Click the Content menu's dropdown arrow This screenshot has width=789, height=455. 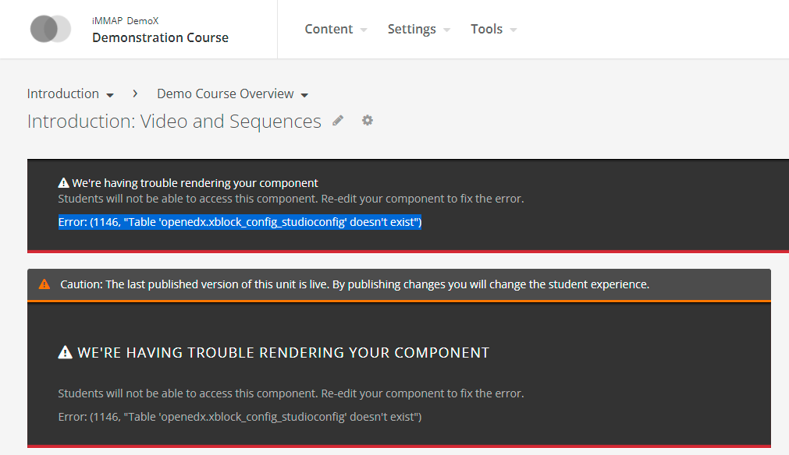click(x=364, y=30)
